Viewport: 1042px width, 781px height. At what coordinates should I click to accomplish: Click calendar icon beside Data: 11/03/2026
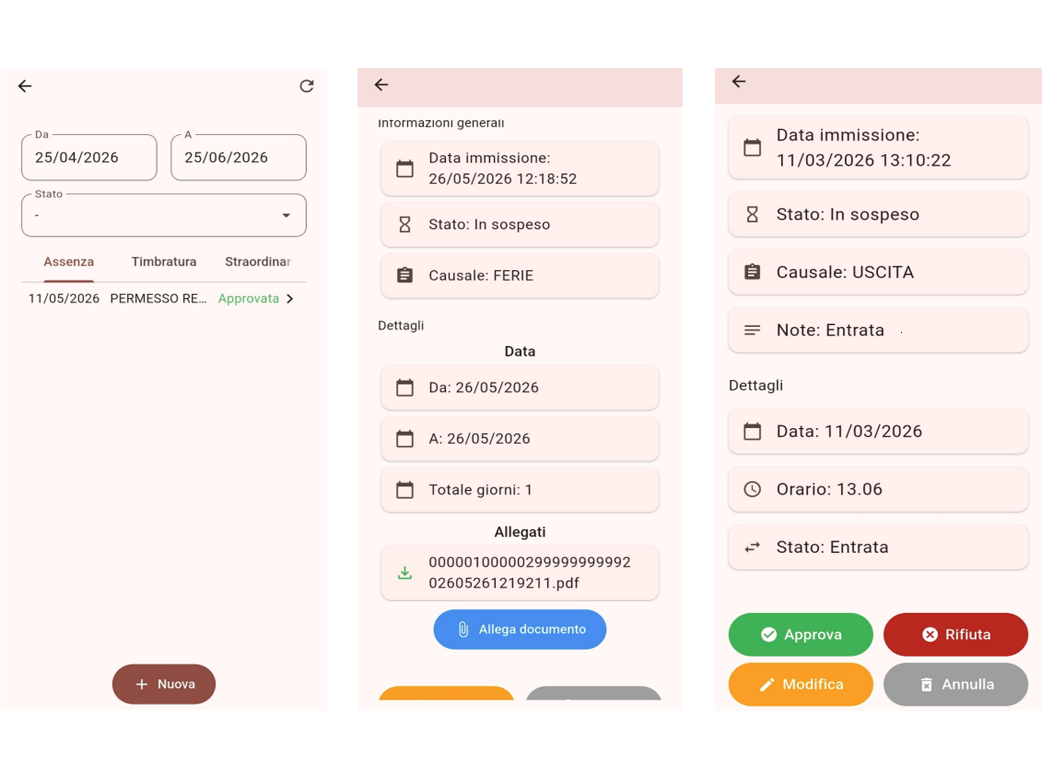[752, 431]
